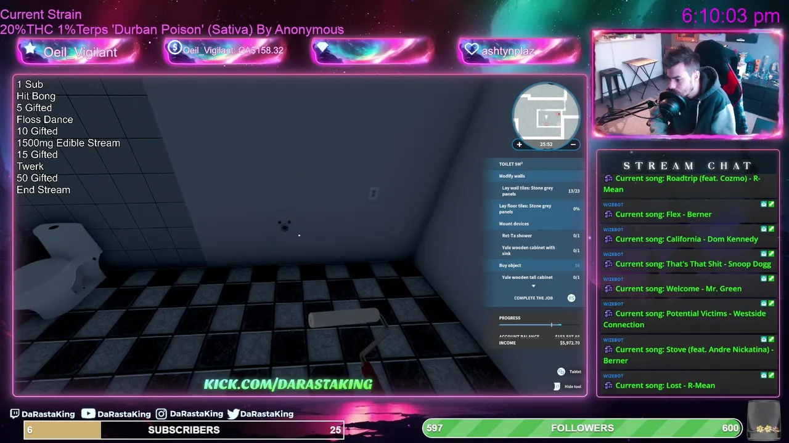This screenshot has width=789, height=443.
Task: Click bot badge icon on California - Dom Kennedy message
Action: click(764, 229)
